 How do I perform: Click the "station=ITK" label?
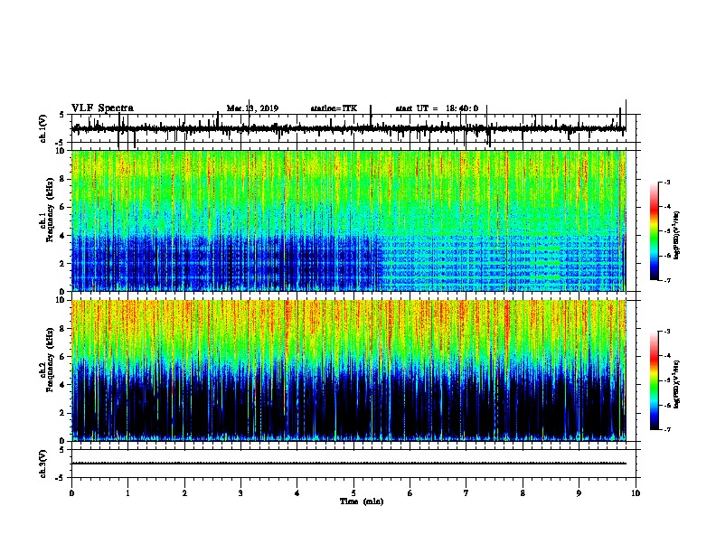[334, 108]
